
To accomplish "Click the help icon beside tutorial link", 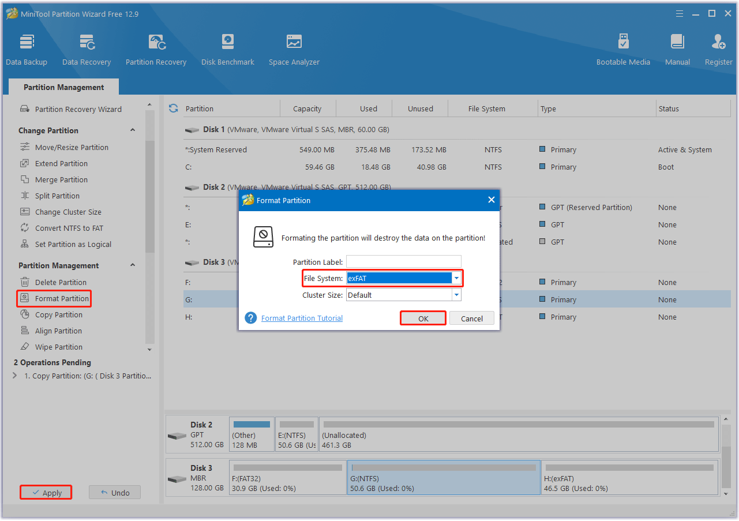I will 250,318.
